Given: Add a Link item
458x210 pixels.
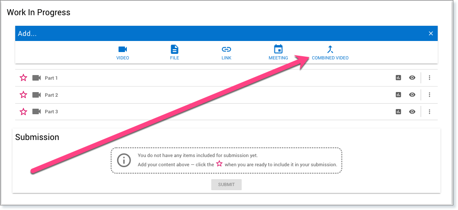Looking at the screenshot, I should coord(226,50).
